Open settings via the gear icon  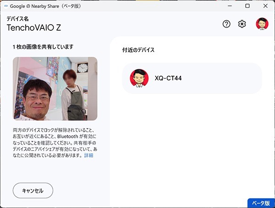click(x=242, y=24)
